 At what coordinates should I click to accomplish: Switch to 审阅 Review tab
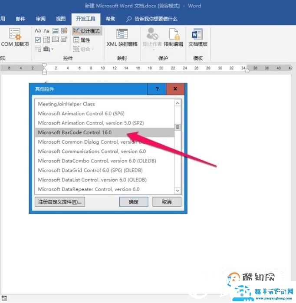tap(40, 19)
